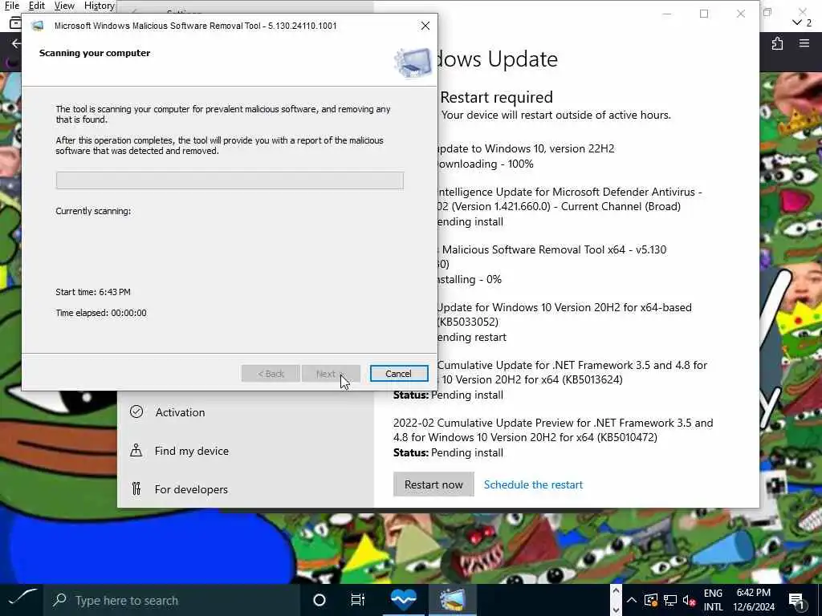Maximize the Settings window
822x616 pixels.
pyautogui.click(x=704, y=14)
